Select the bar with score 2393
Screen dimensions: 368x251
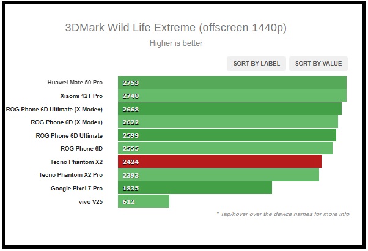pos(218,175)
